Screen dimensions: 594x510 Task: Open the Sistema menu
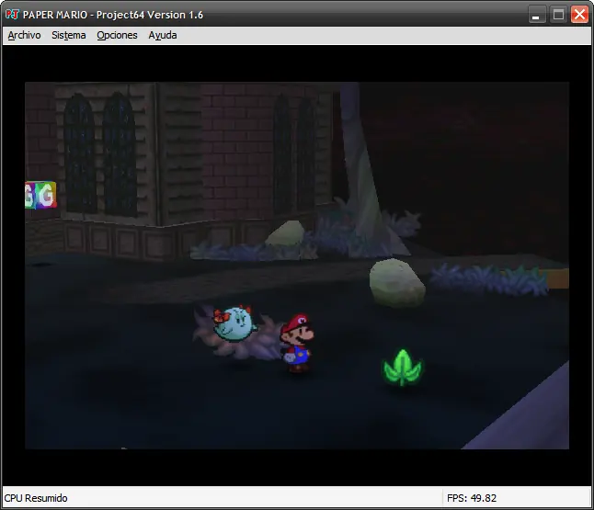point(69,35)
